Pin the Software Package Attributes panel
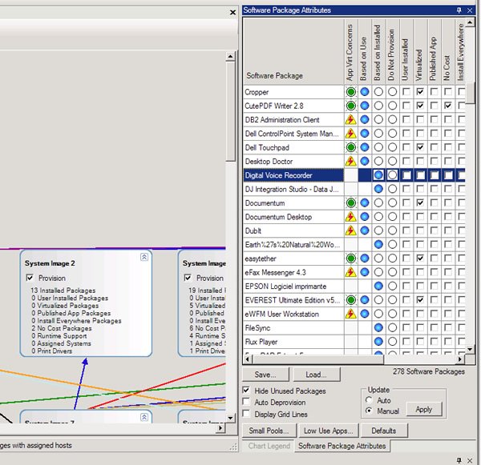481x465 pixels. coord(459,10)
